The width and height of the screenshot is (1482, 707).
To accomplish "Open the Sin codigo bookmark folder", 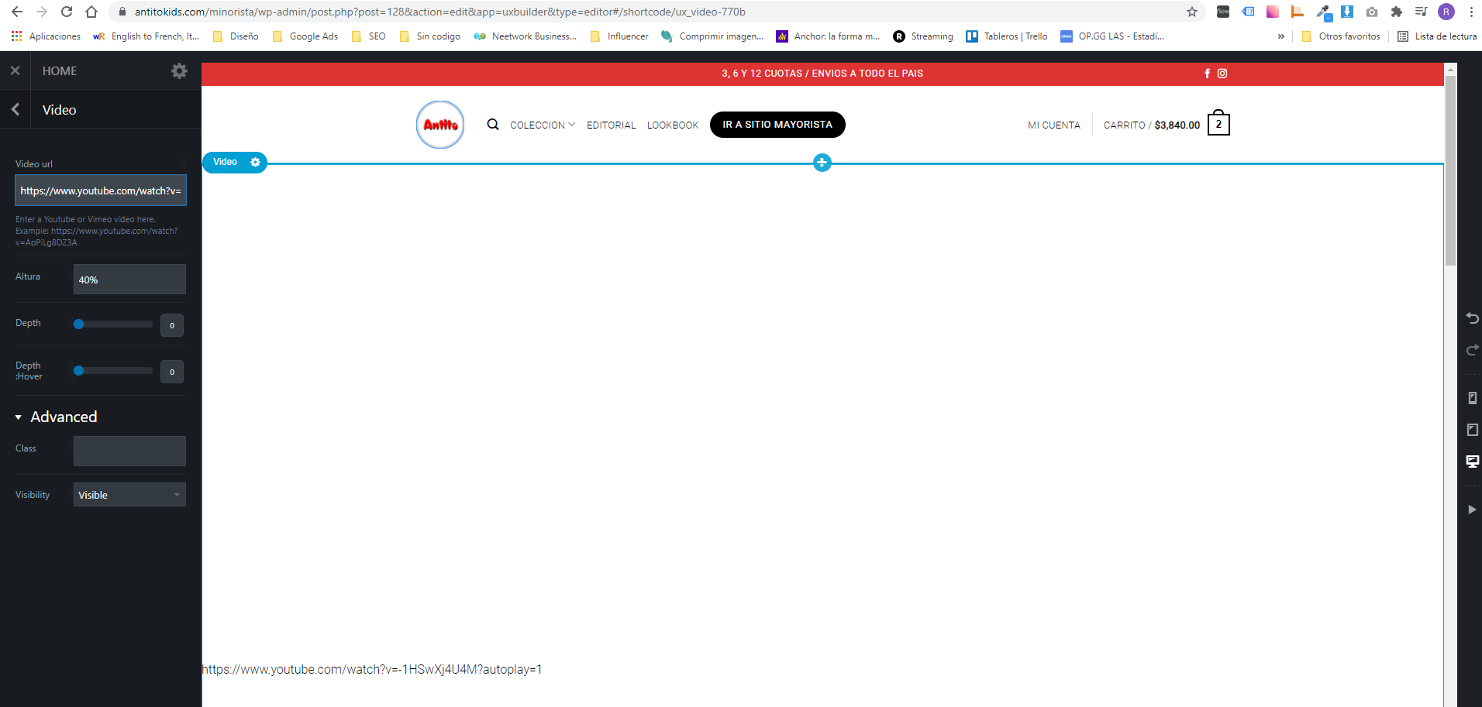I will (429, 36).
